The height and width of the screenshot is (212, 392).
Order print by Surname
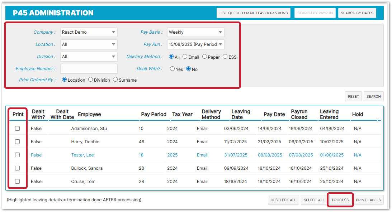(115, 79)
